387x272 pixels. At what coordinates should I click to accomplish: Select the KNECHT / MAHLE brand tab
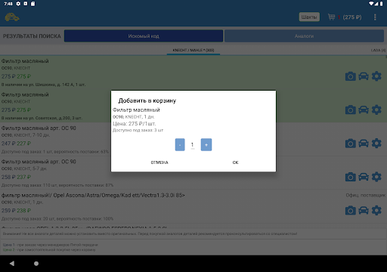pyautogui.click(x=193, y=50)
